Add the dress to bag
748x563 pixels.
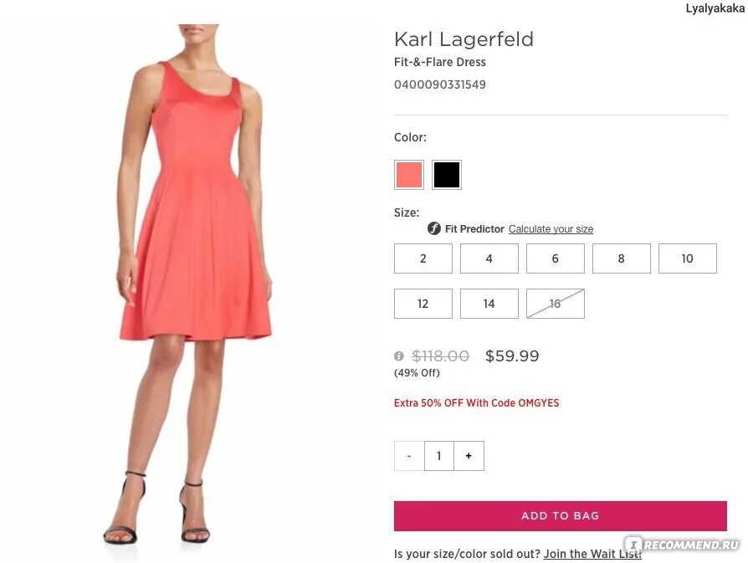[x=560, y=516]
